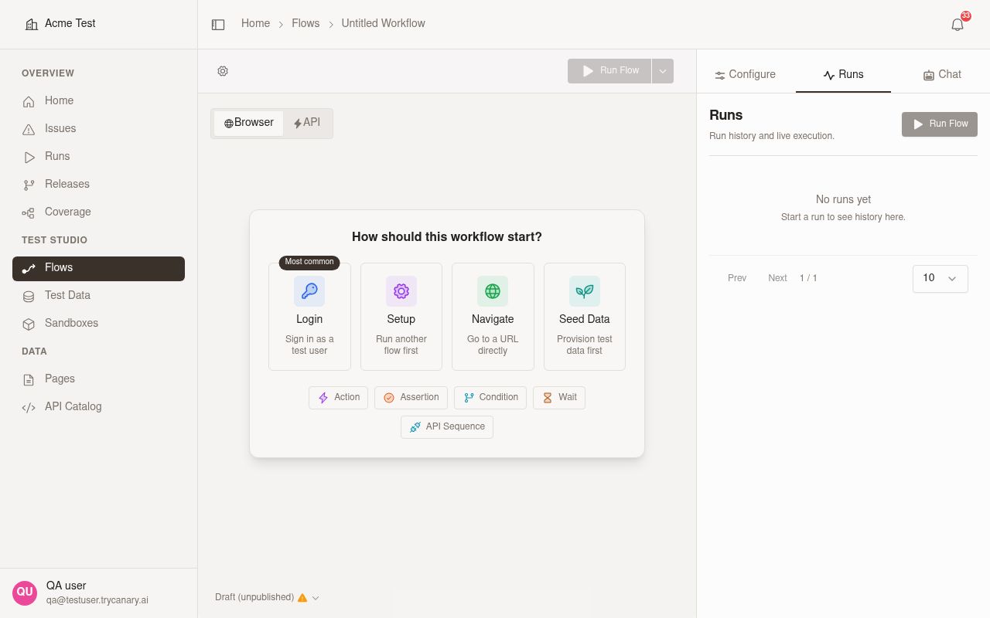
Task: Add a Condition step
Action: 490,397
